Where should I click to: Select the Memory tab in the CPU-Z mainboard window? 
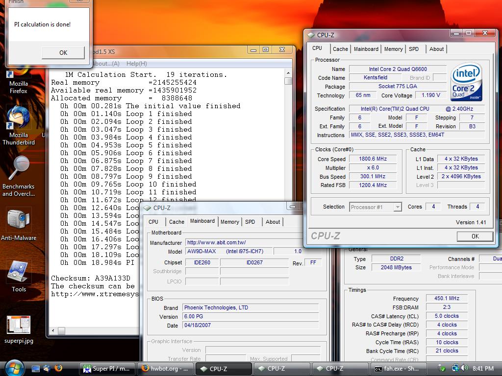tap(229, 222)
